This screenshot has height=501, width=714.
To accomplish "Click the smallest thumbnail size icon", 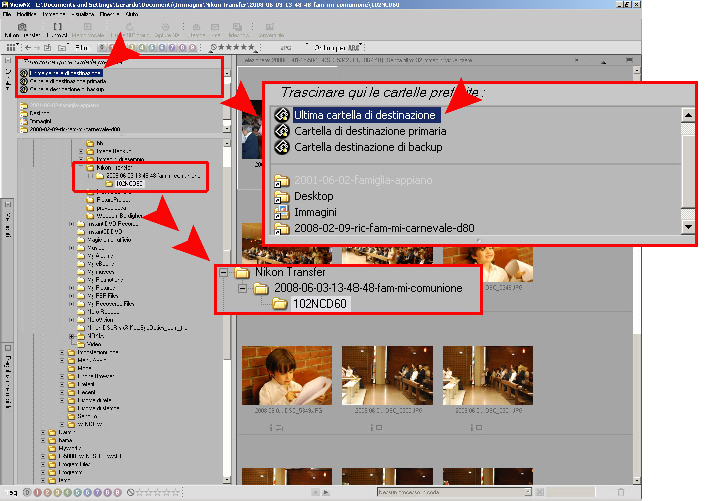I will 577,60.
